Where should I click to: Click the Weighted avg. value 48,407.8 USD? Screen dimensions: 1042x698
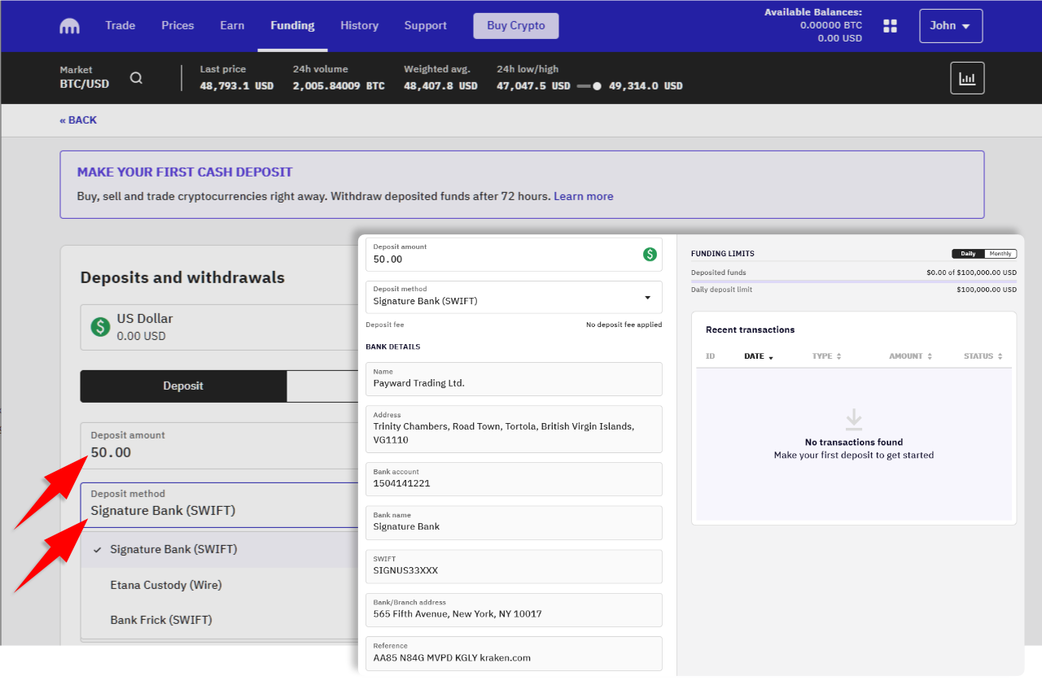[x=440, y=85]
